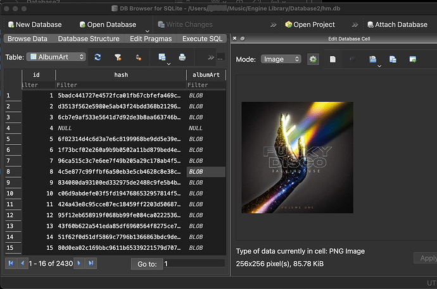Click the clear all filters funnel icon
The image size is (437, 289).
tap(118, 58)
